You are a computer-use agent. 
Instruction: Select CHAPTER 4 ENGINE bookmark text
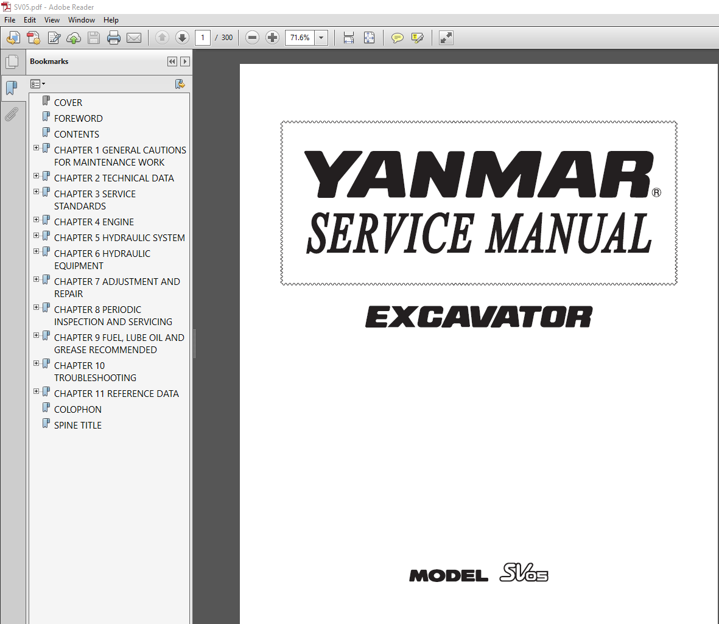pos(94,222)
